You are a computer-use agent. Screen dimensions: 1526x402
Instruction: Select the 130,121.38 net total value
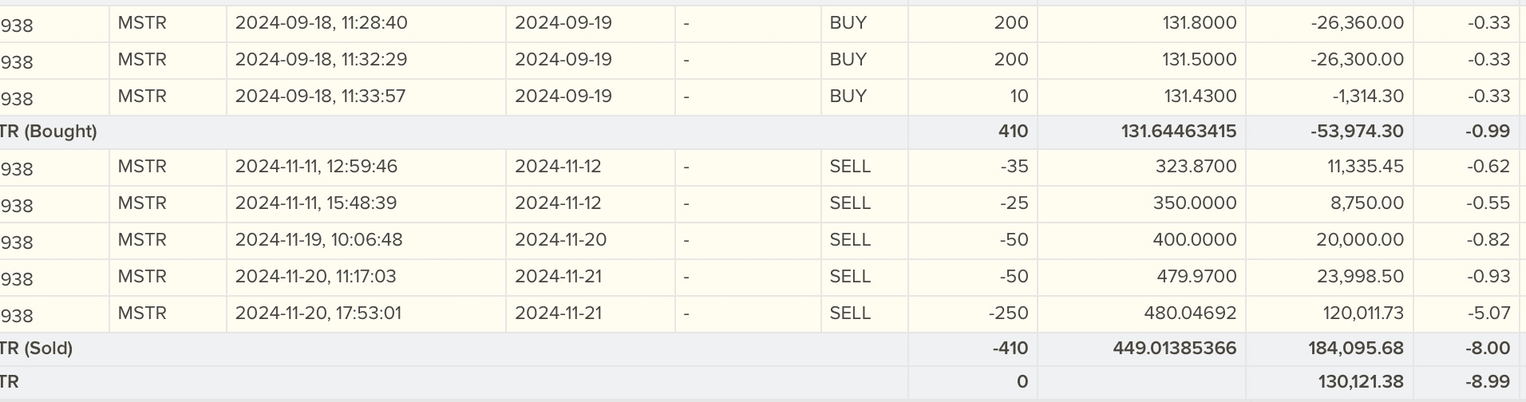click(x=1360, y=382)
